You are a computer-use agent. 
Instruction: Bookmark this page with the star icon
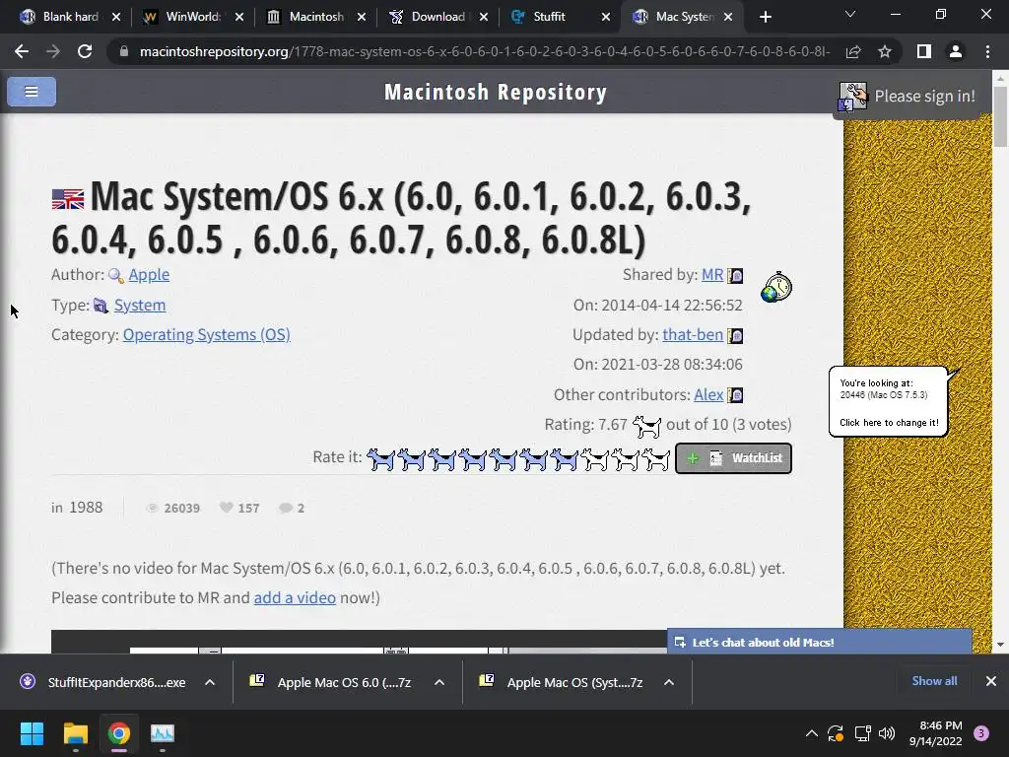pyautogui.click(x=885, y=51)
